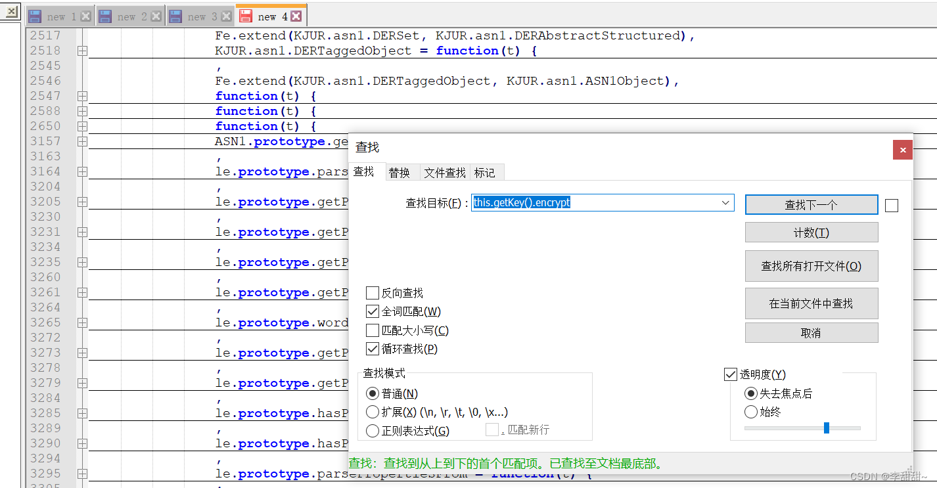Expand the fold marker at line 3279
Viewport: 937px width, 488px height.
click(x=82, y=383)
